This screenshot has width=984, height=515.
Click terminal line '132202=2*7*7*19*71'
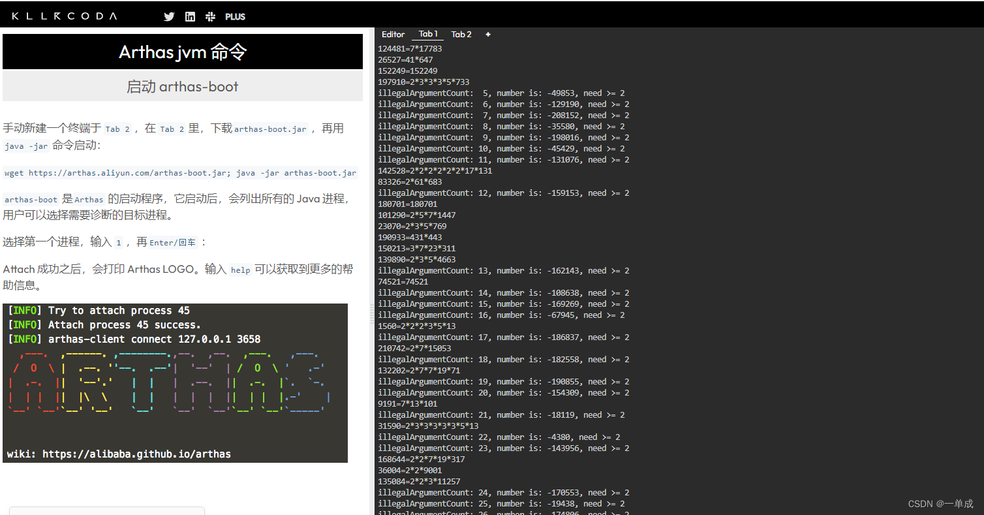pyautogui.click(x=419, y=371)
